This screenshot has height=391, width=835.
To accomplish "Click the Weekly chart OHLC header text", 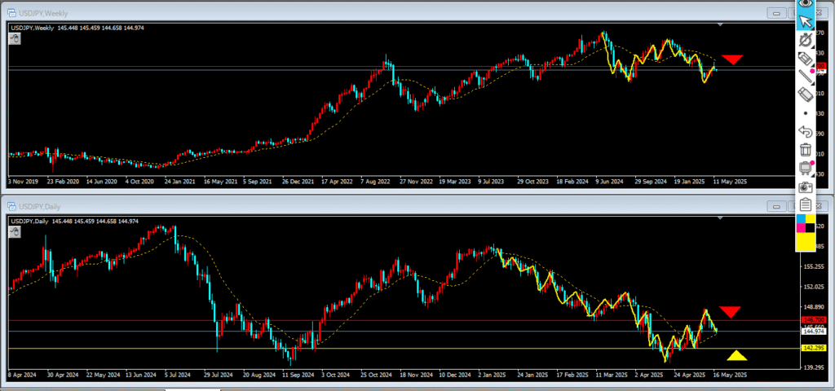I will (77, 28).
